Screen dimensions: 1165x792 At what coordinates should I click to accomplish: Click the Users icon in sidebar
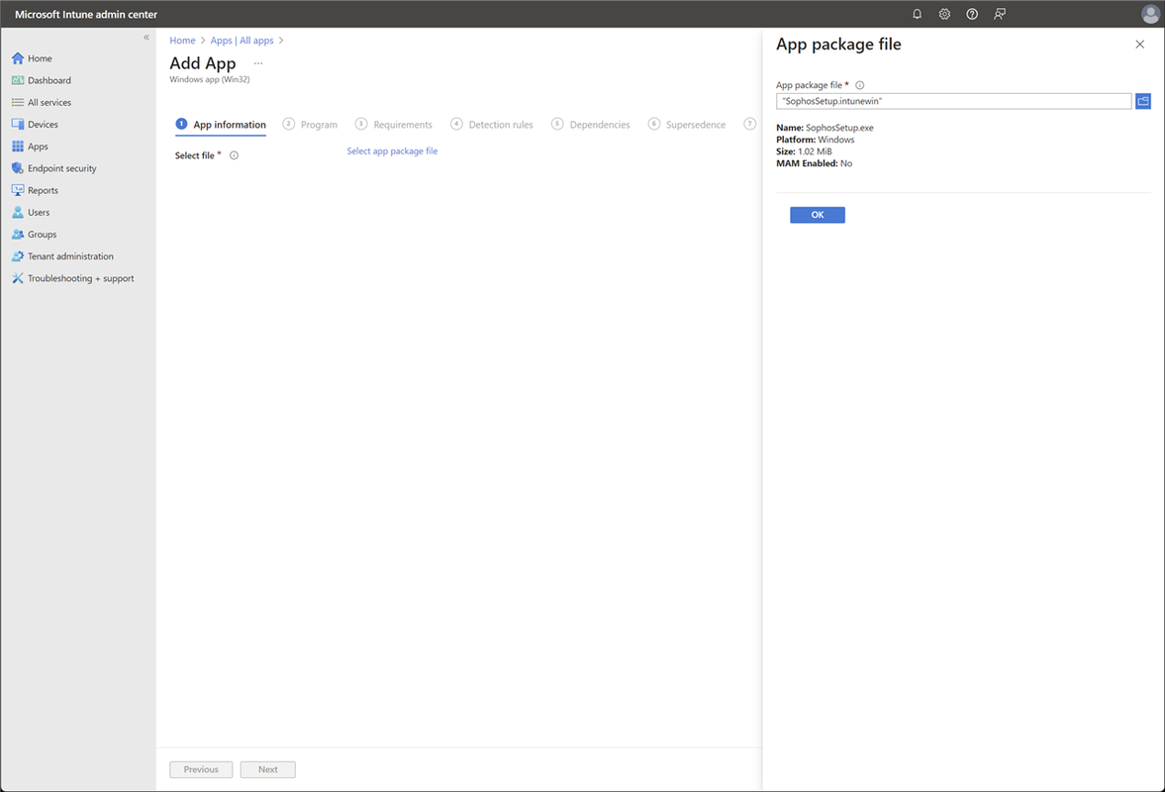pos(18,212)
